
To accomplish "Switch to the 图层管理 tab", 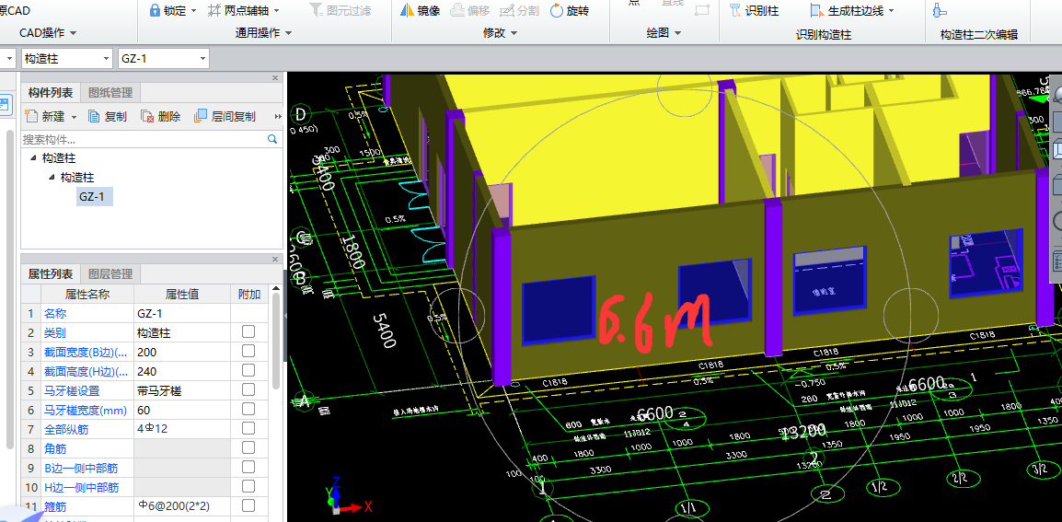I will 110,273.
